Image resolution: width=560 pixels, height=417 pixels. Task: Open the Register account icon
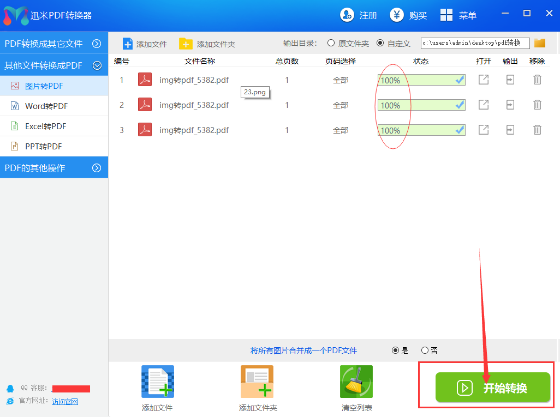pyautogui.click(x=347, y=15)
